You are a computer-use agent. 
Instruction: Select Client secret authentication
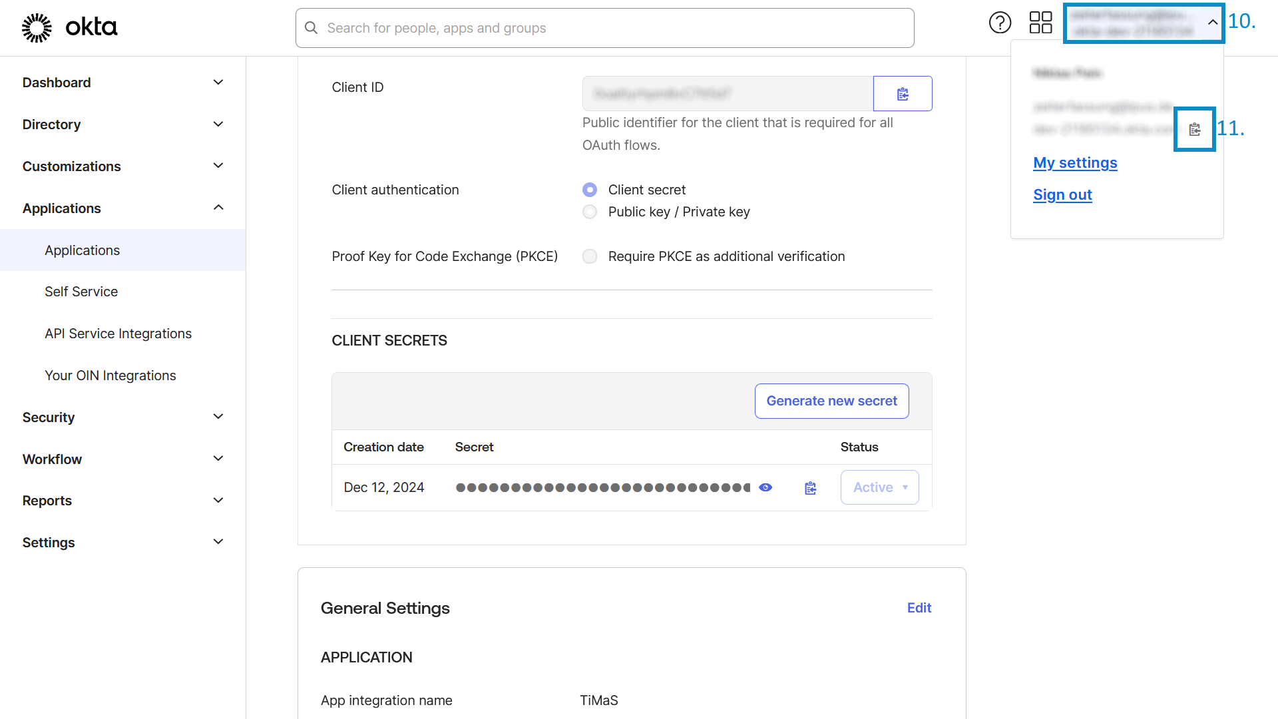point(590,190)
